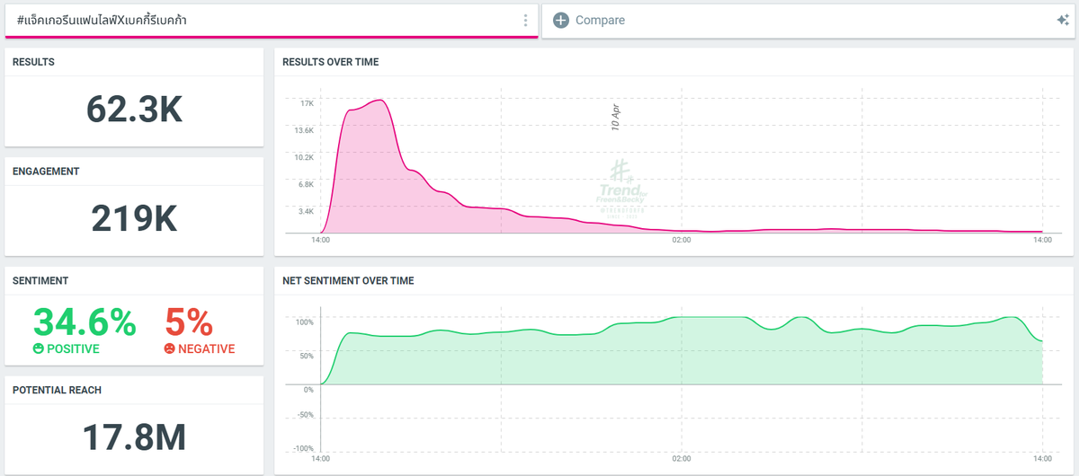Click the positive smiley face icon
Screen dimensions: 1079x476
pos(39,348)
